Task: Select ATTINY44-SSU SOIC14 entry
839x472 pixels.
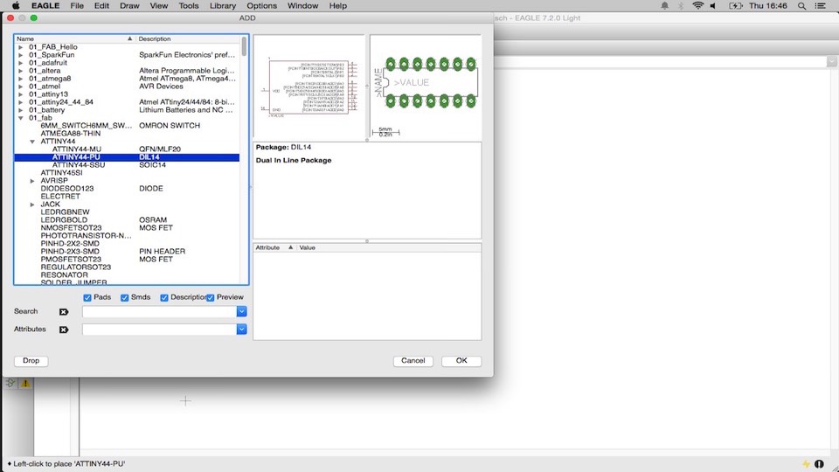Action: 127,165
